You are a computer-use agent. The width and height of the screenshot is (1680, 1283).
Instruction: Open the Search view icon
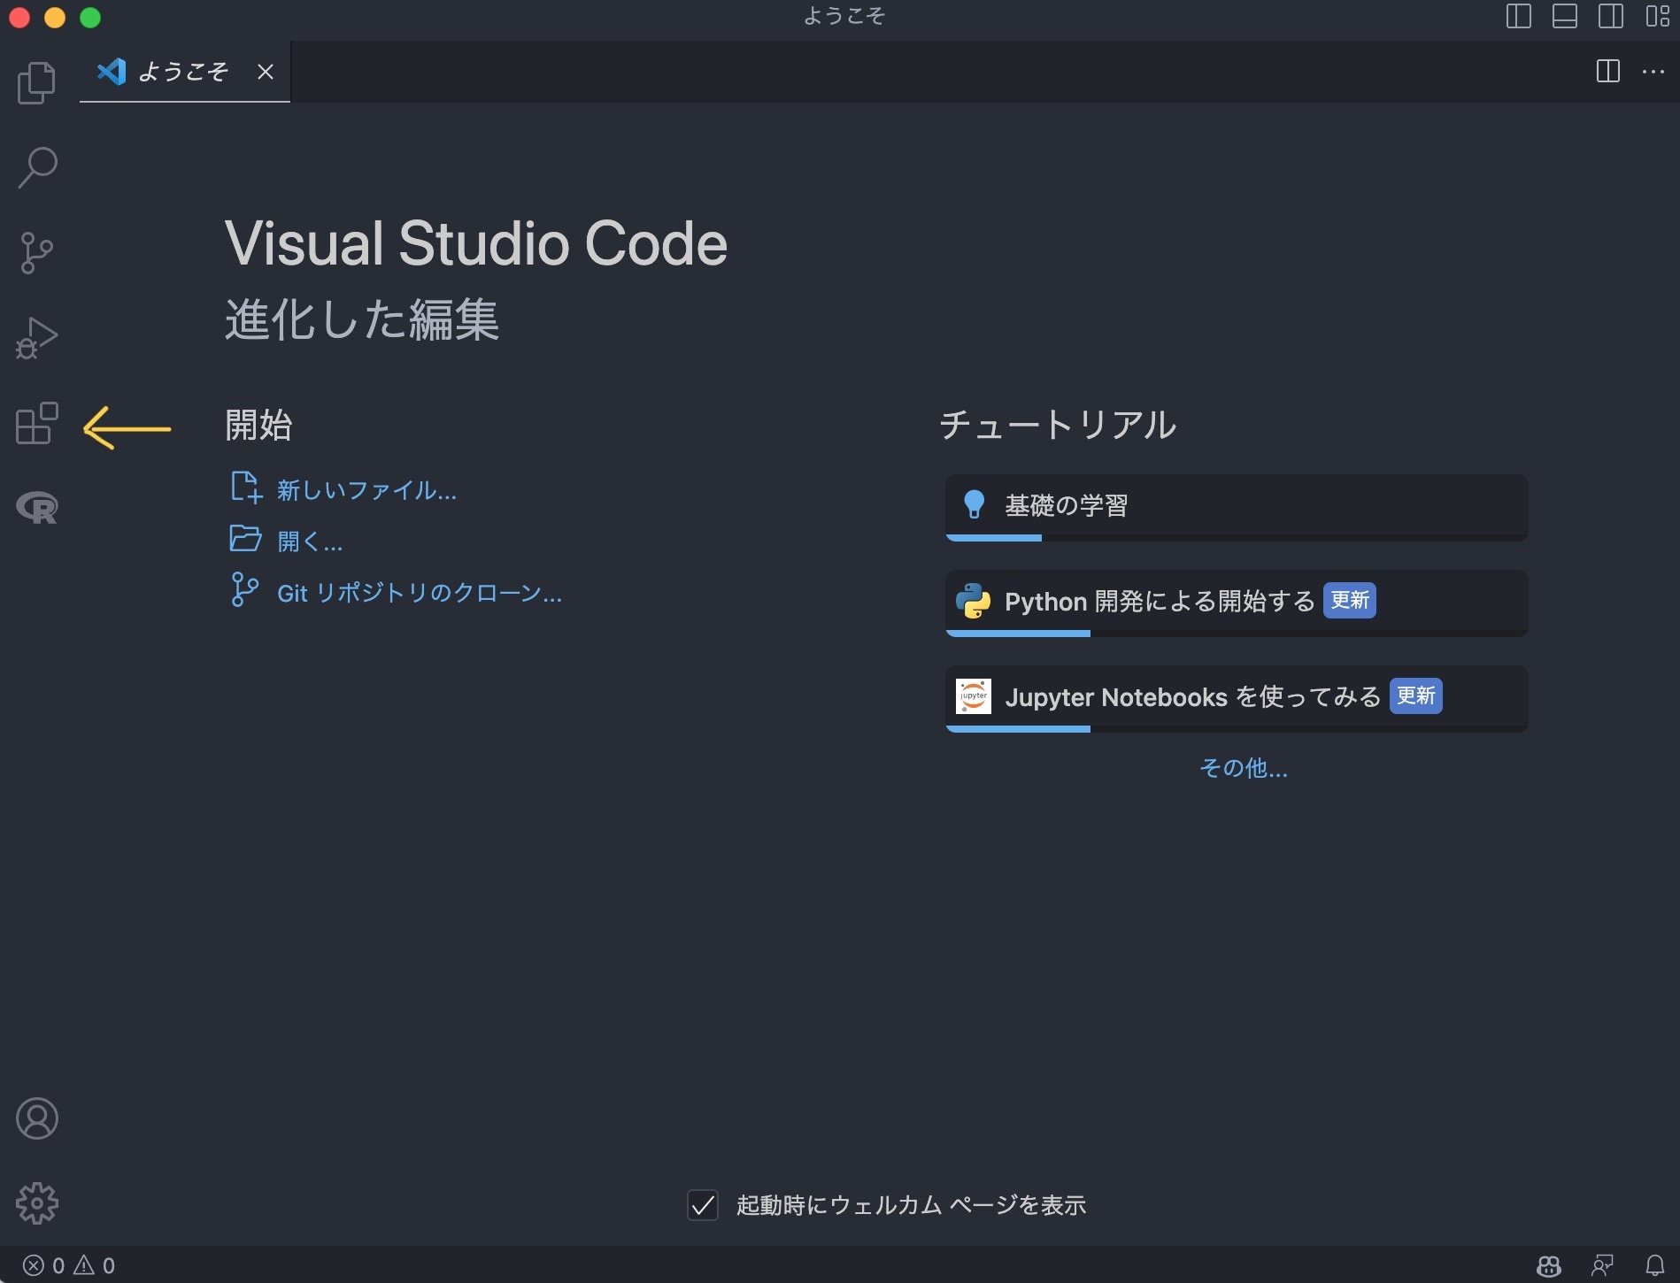36,167
